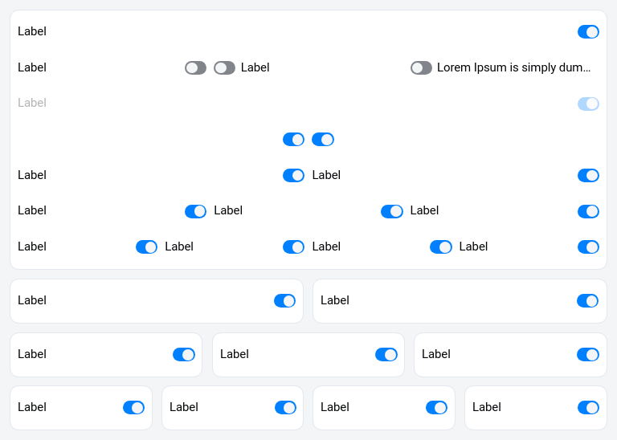Toggle the switch in the left half-width card
The image size is (617, 440).
tap(284, 301)
